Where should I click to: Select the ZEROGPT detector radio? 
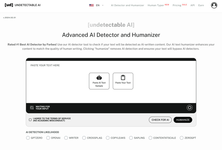(x=182, y=138)
